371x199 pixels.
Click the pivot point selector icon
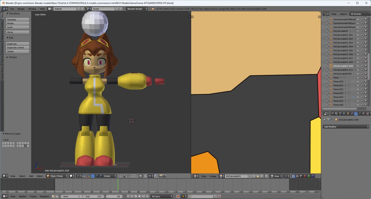click(x=79, y=176)
